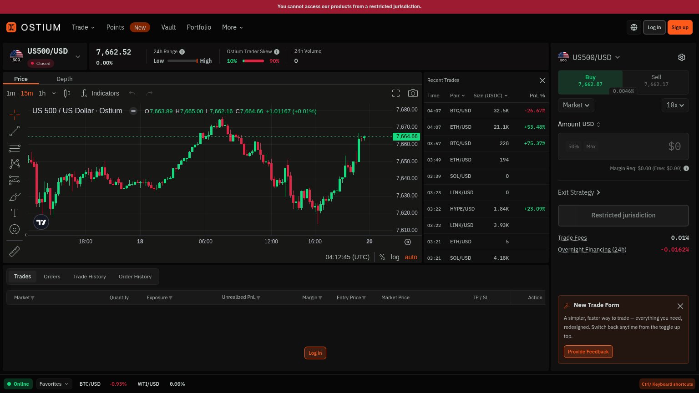Switch to the Depth tab

[65, 79]
